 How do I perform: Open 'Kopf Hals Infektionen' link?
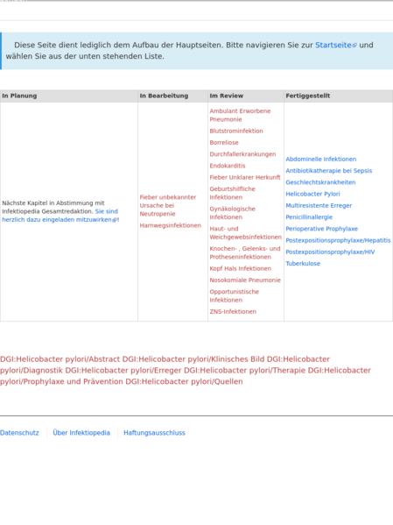[240, 268]
